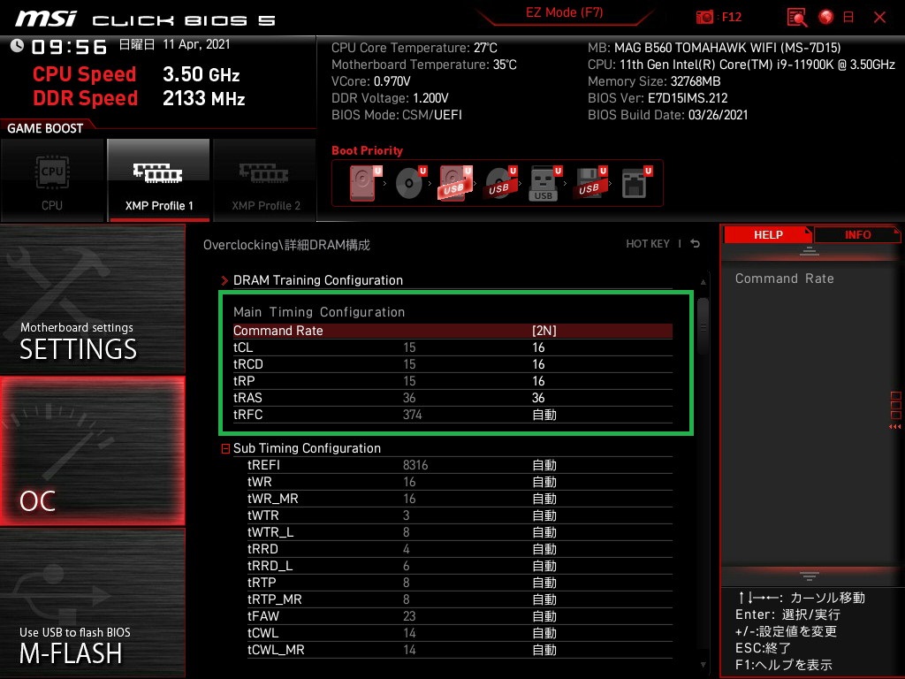This screenshot has width=905, height=679.
Task: Open the HOT KEY list
Action: [x=648, y=244]
